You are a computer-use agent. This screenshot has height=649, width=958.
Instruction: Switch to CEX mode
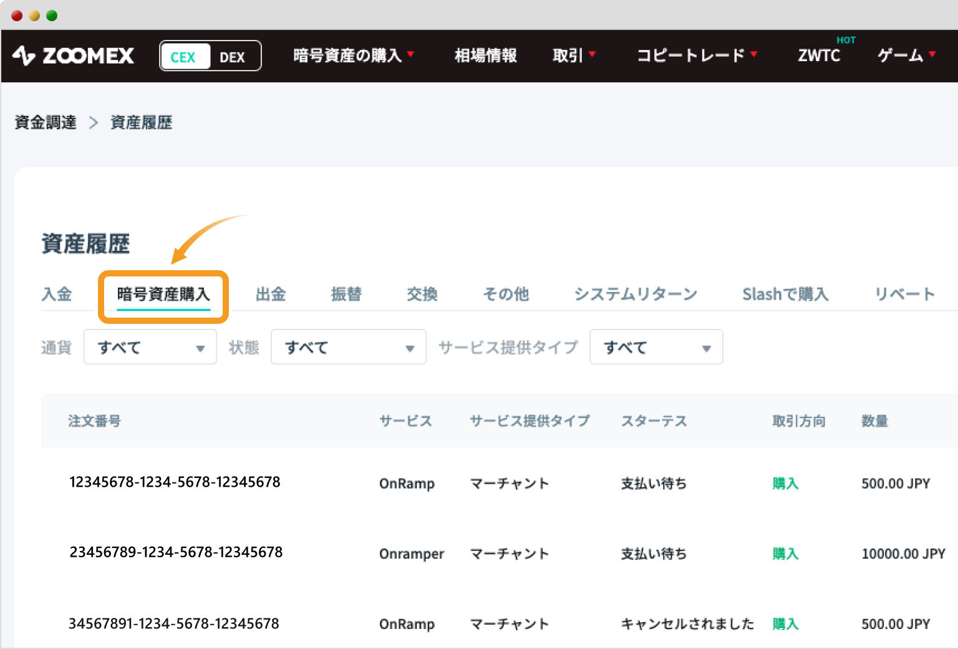click(185, 57)
